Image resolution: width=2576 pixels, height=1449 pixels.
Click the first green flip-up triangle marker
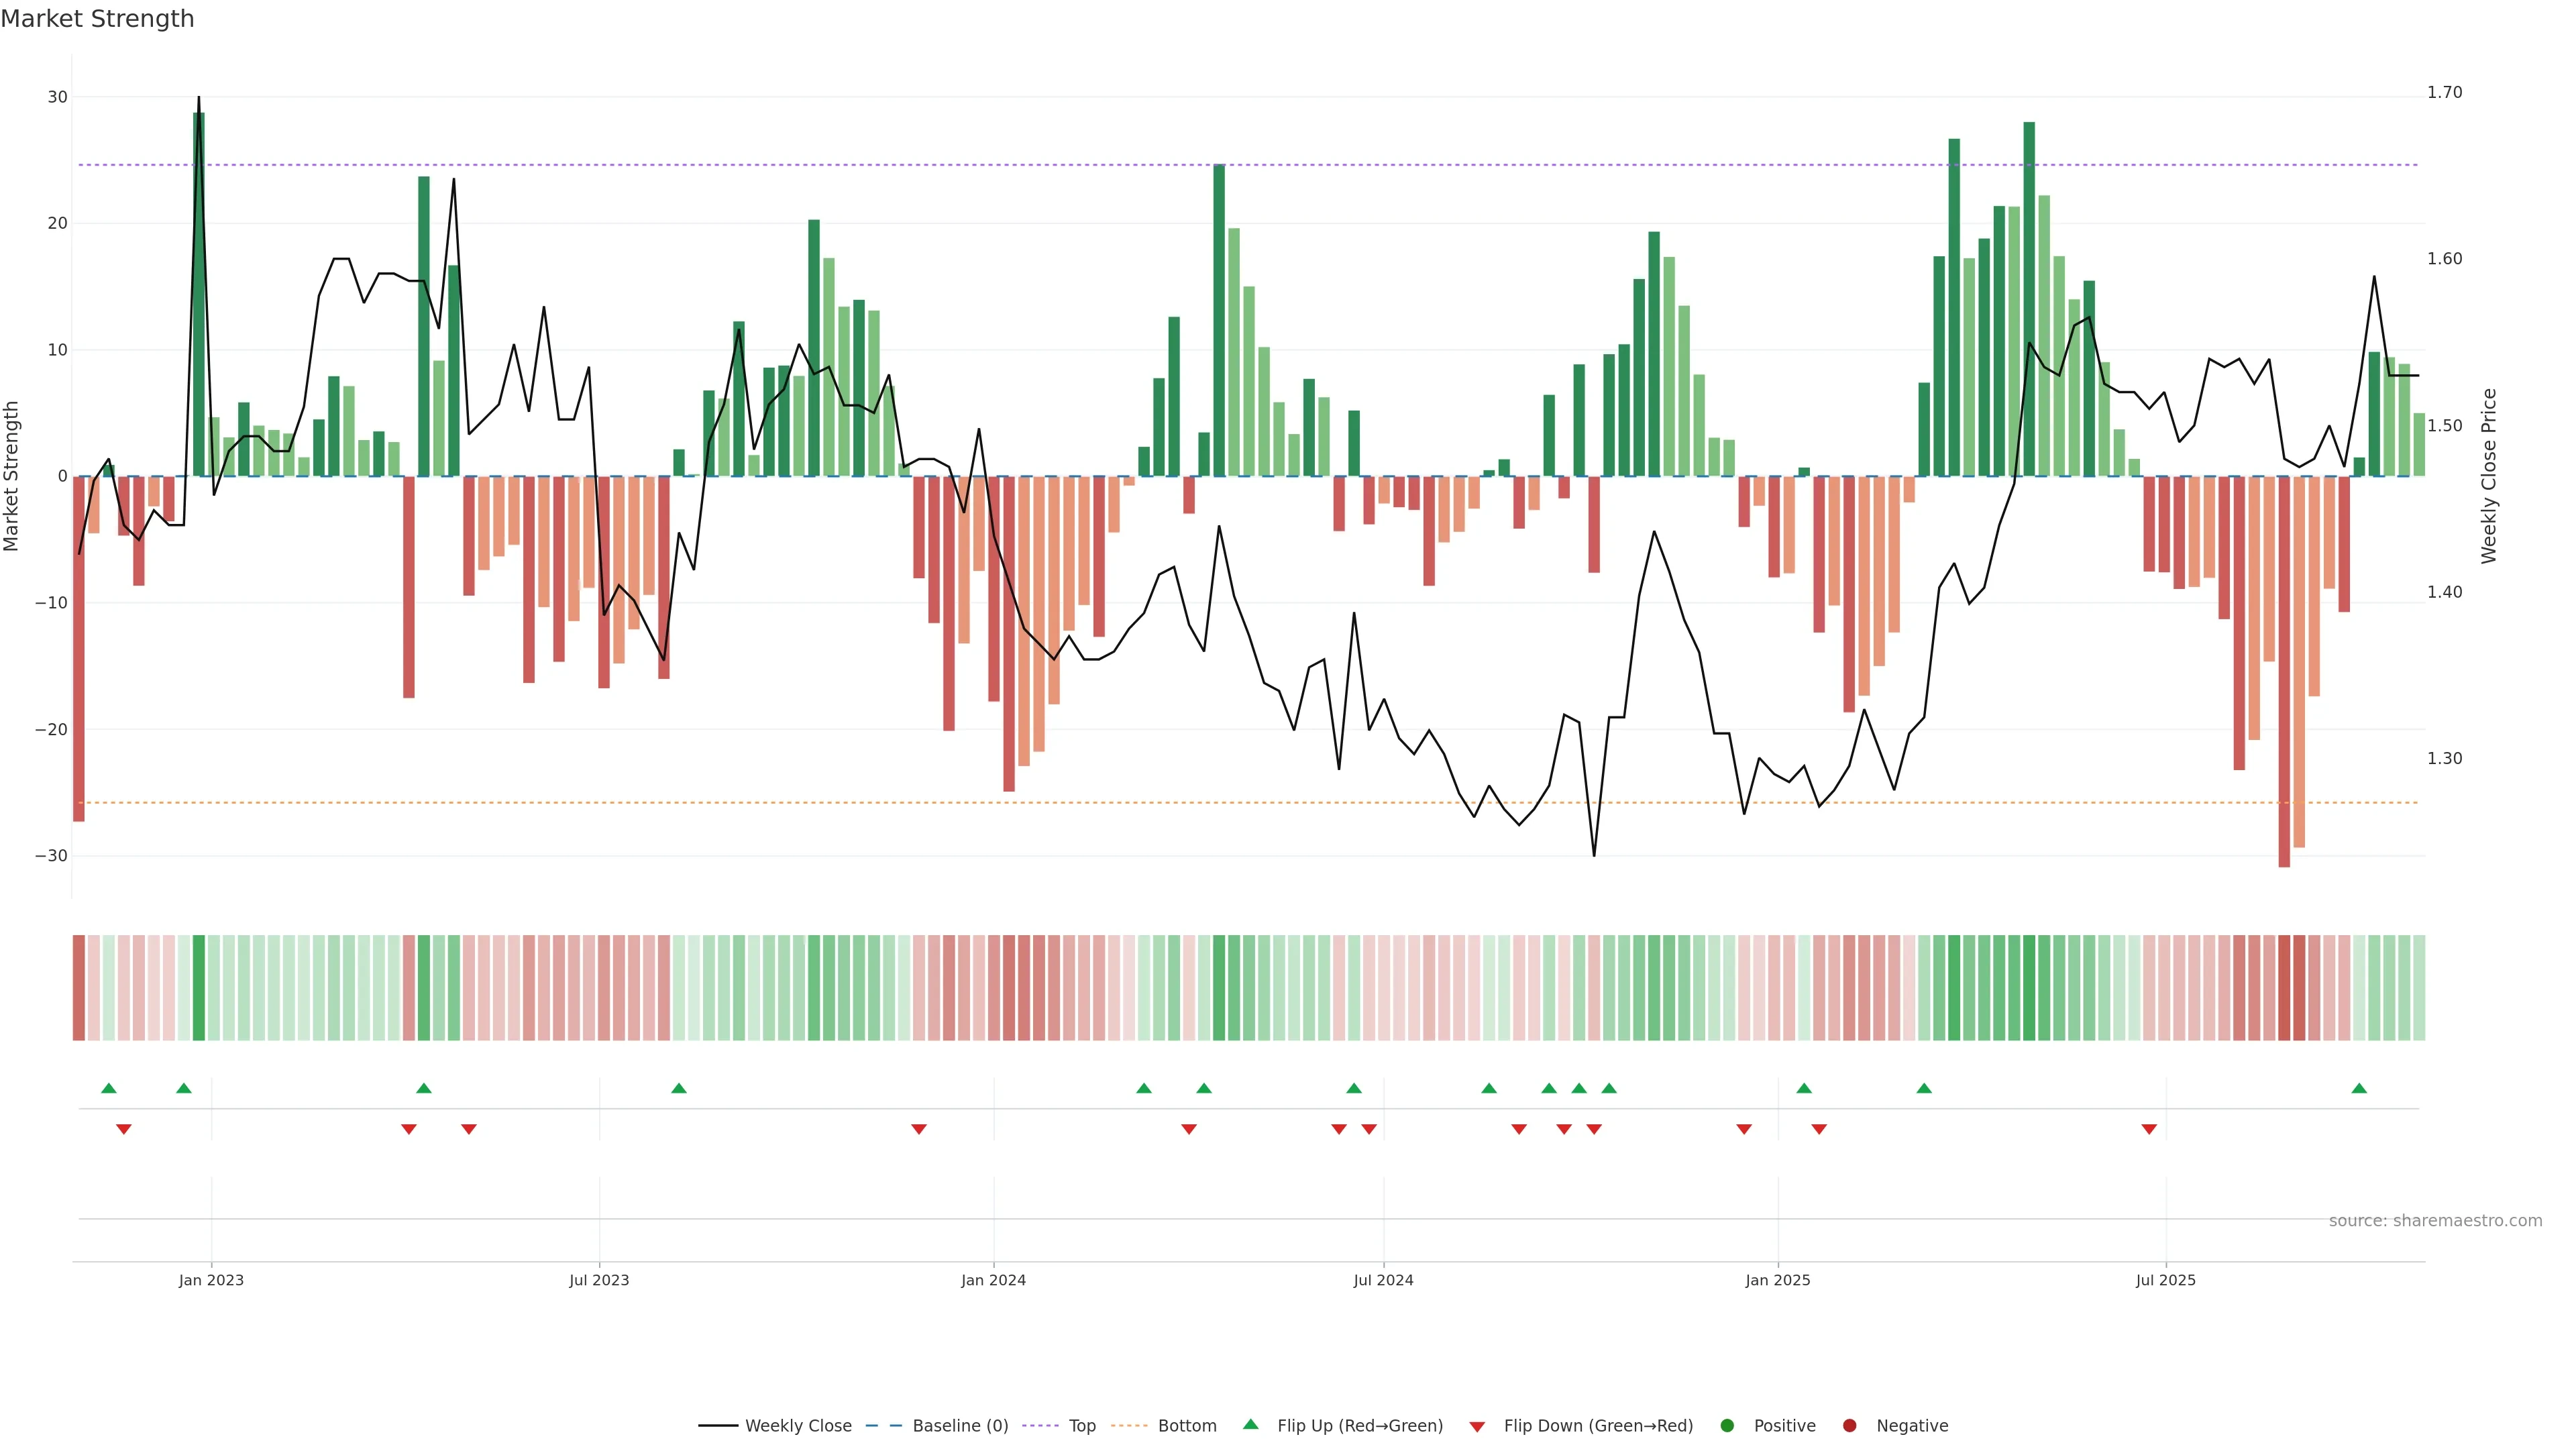(x=109, y=1088)
